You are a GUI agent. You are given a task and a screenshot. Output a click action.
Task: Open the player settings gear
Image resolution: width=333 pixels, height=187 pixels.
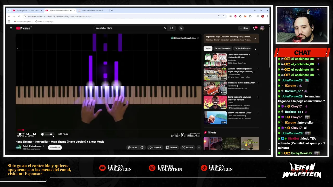coord(183,134)
